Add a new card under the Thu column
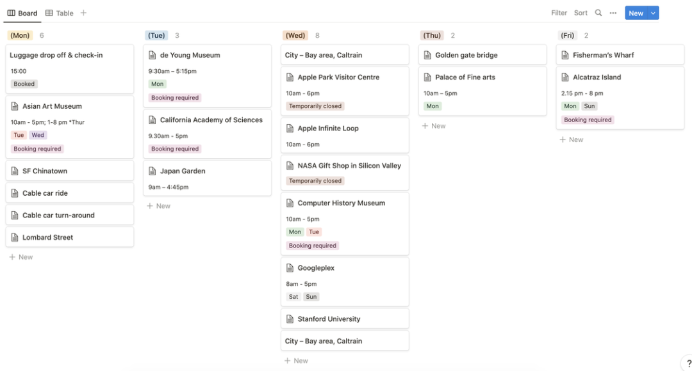 (434, 126)
